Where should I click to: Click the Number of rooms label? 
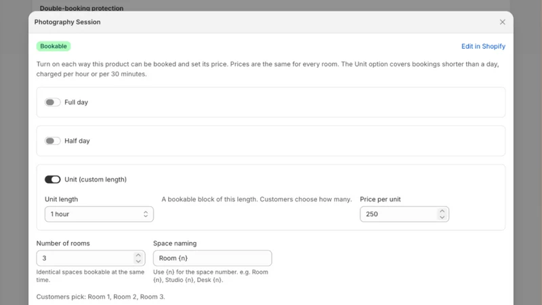click(x=63, y=243)
